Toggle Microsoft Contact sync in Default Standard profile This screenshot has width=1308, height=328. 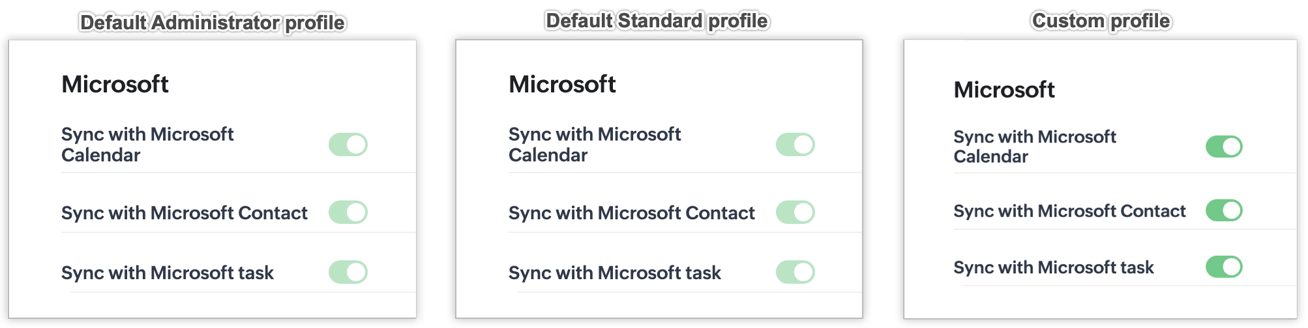795,212
